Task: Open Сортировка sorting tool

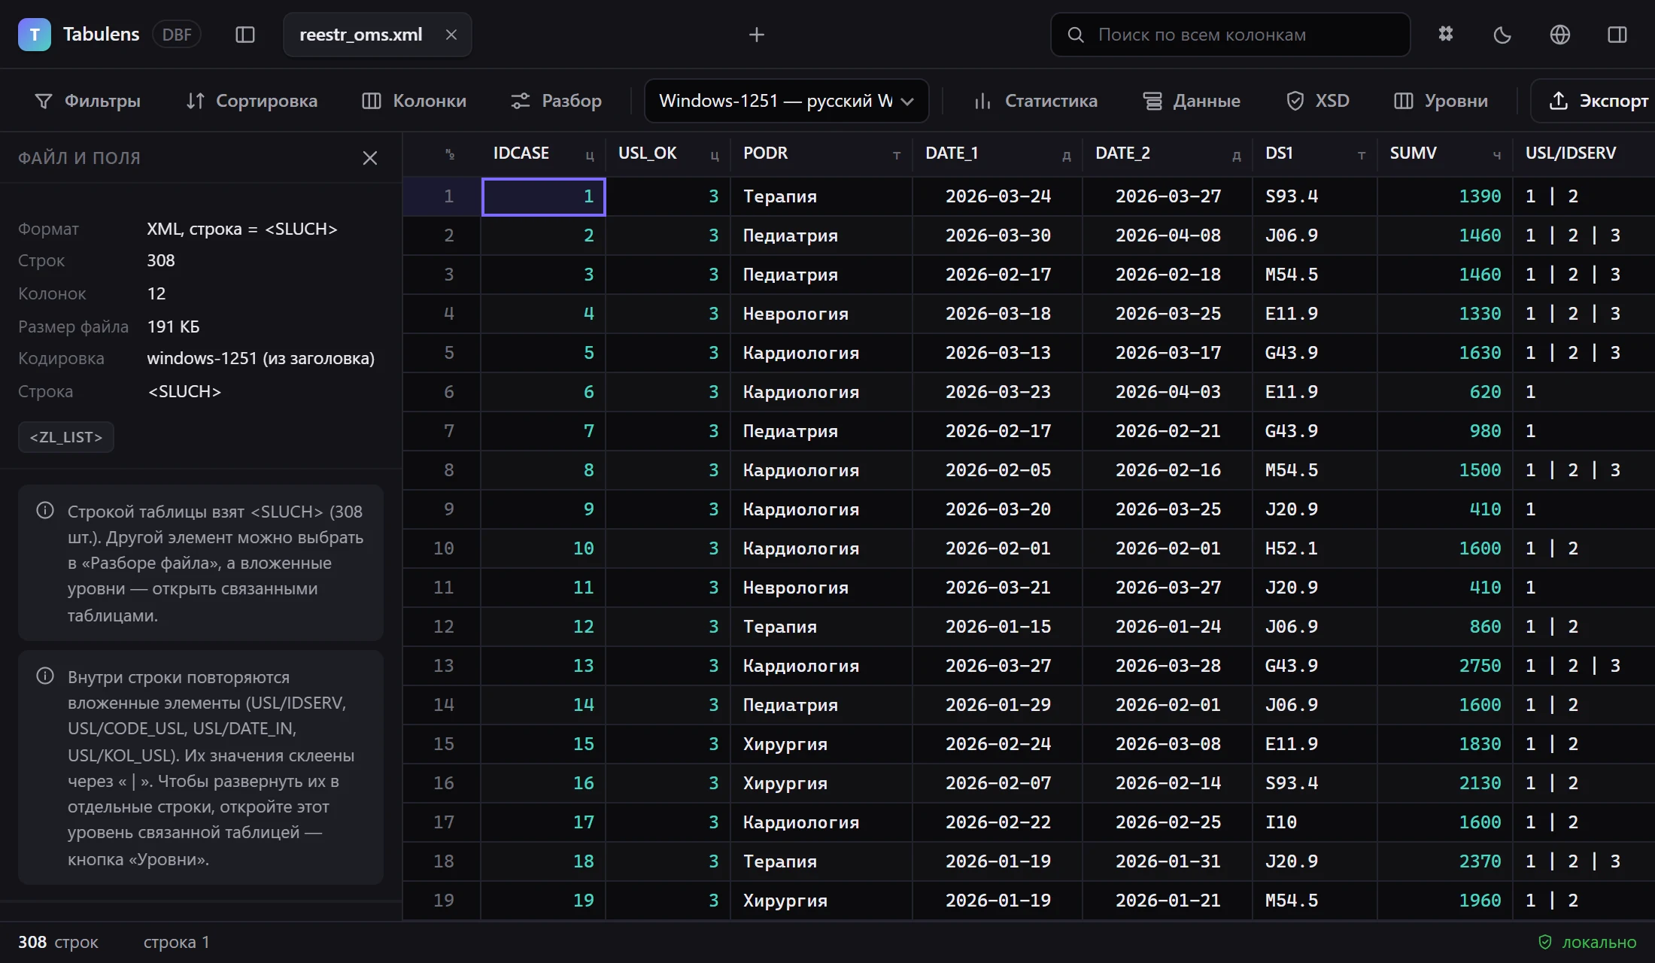Action: click(x=252, y=101)
